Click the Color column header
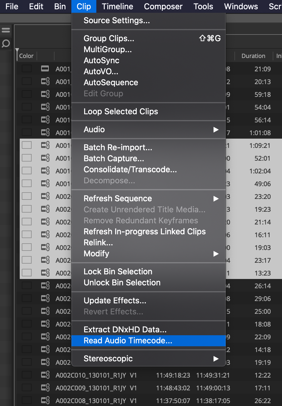Viewport: 282px width, 406px height. point(26,56)
